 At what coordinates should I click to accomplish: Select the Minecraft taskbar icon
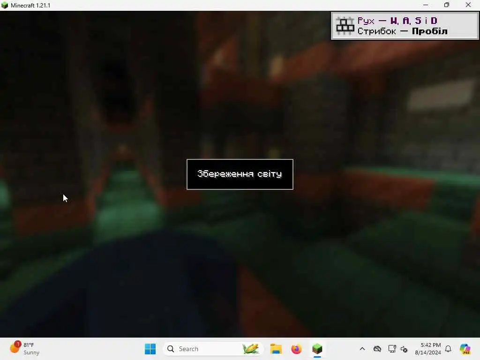pyautogui.click(x=317, y=349)
